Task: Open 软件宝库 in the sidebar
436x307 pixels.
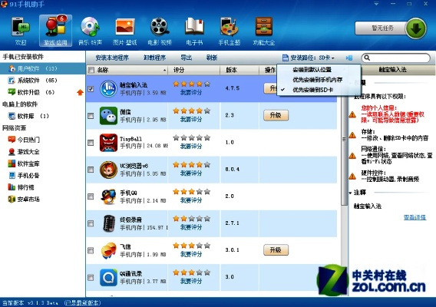Action: [x=24, y=163]
